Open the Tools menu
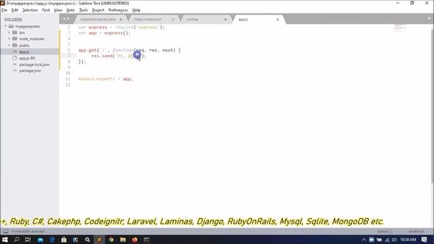434x244 pixels. click(83, 10)
